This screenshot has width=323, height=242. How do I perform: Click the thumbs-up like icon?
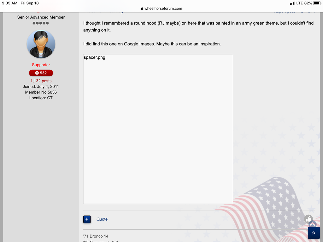(308, 219)
